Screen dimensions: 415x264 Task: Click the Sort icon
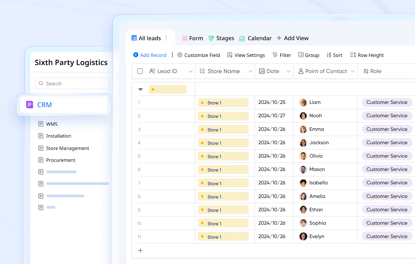click(x=329, y=55)
